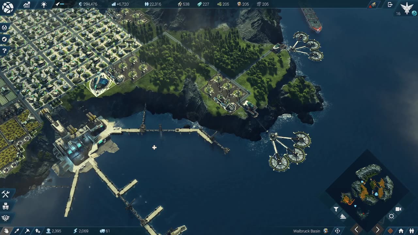Click the flame icon in left sidebar
This screenshot has height=235, width=418.
point(4,28)
